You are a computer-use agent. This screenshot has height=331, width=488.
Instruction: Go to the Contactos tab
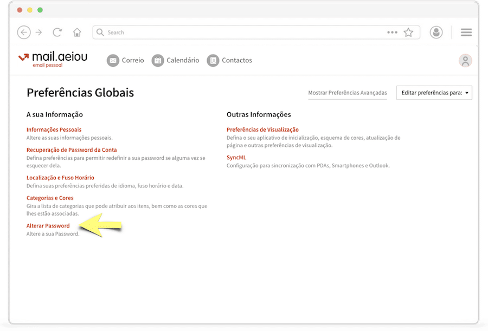coord(229,60)
